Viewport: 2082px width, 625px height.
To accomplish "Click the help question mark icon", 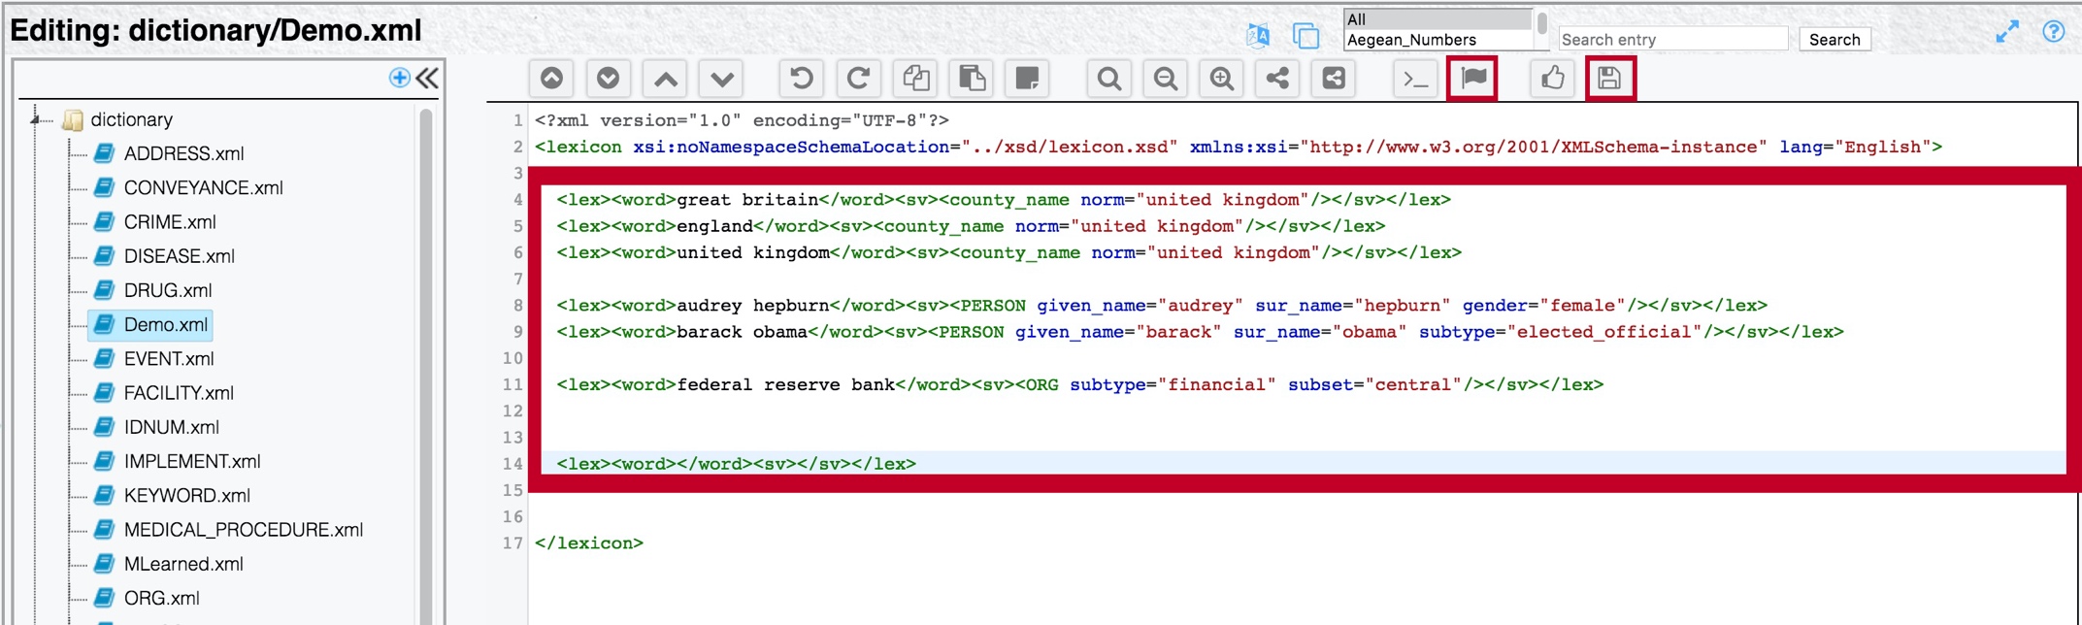I will 2053,31.
